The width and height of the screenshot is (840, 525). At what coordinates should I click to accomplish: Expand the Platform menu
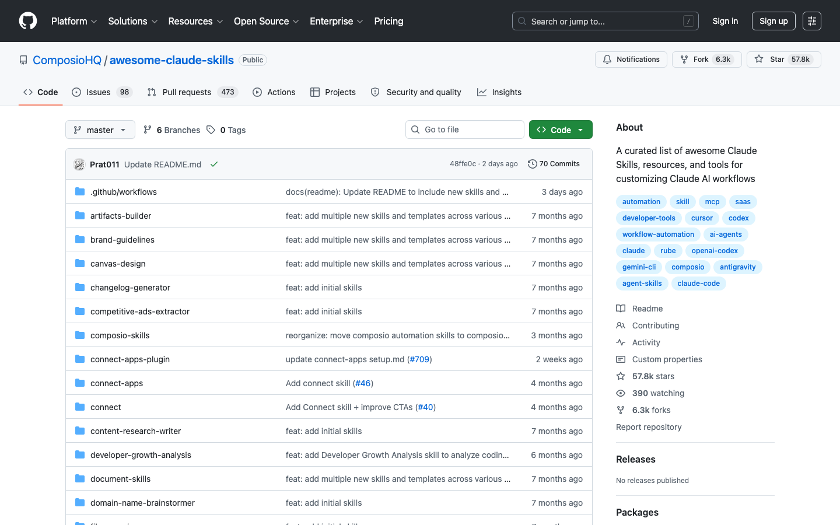(x=74, y=21)
